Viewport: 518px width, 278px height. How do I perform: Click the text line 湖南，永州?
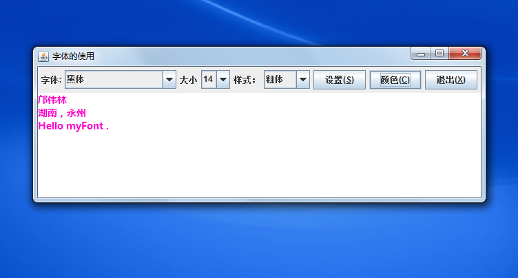point(62,113)
